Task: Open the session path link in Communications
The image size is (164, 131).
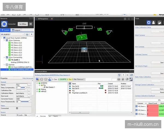Action: [52, 75]
